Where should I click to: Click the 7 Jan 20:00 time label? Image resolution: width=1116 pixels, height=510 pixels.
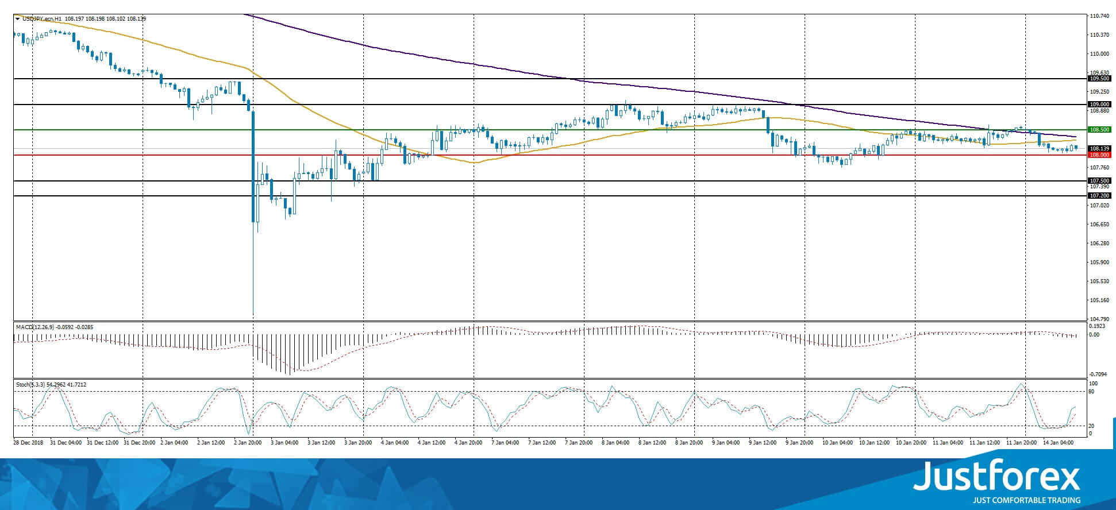coord(580,443)
